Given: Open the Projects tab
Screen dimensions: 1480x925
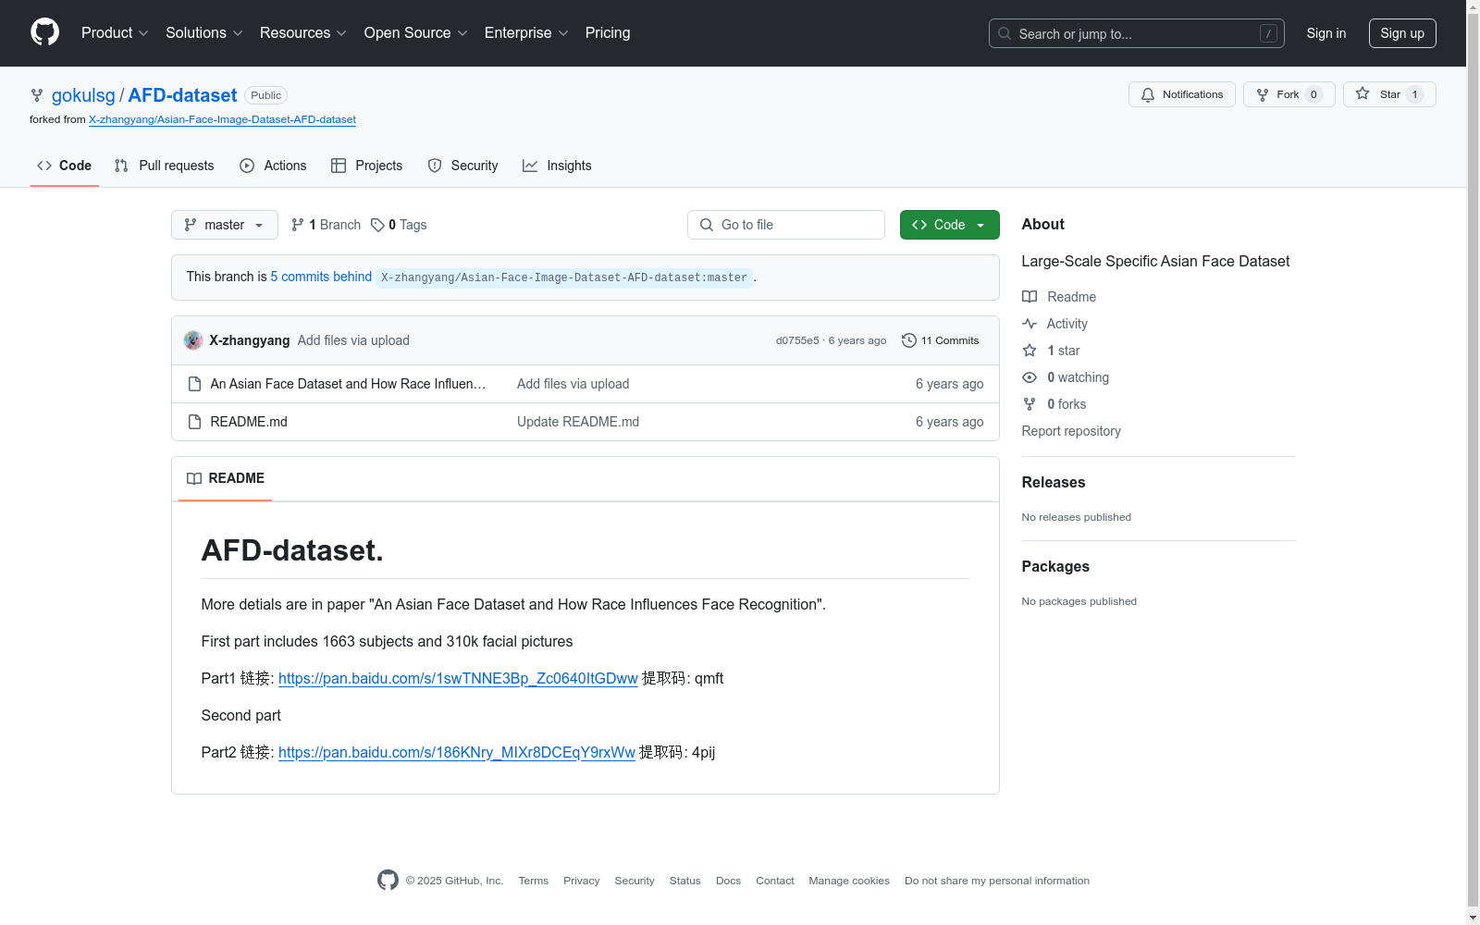Looking at the screenshot, I should click(367, 166).
